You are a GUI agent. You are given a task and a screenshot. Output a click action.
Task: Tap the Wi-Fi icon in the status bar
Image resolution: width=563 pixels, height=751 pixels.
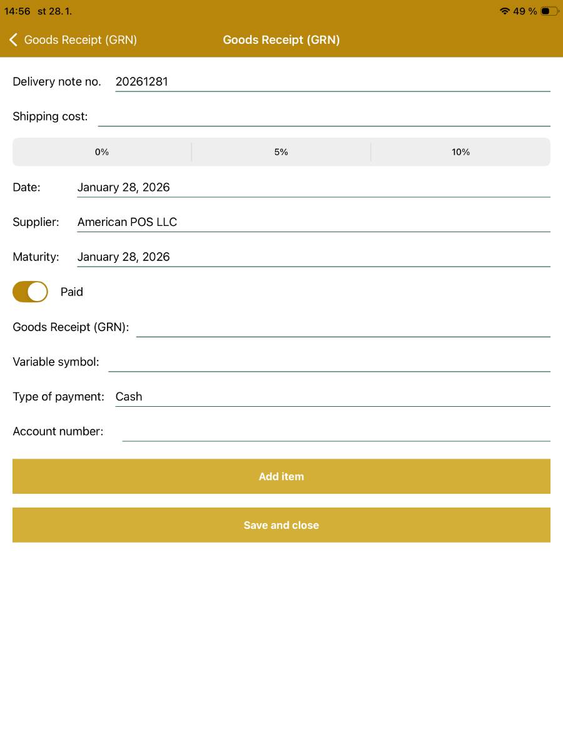504,11
